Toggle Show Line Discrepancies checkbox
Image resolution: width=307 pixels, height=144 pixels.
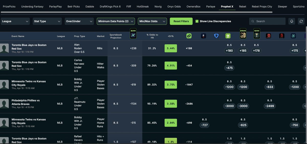coord(197,21)
